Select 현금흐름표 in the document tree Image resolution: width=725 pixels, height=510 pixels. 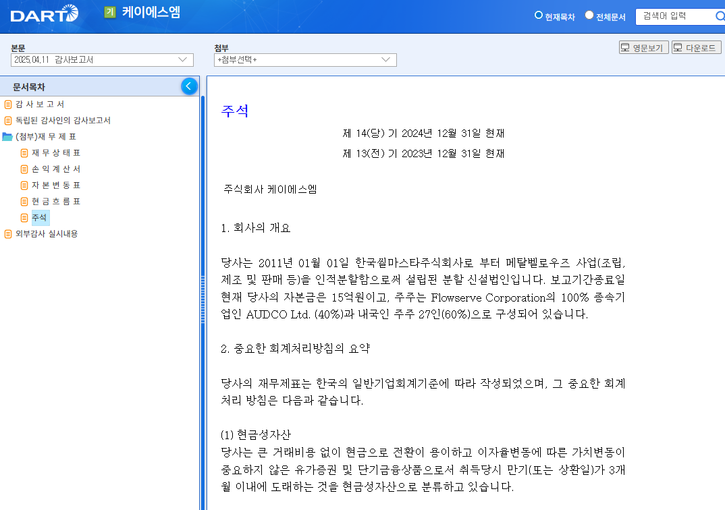(x=57, y=201)
